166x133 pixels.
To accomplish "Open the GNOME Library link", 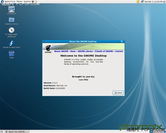I will pos(85,51).
